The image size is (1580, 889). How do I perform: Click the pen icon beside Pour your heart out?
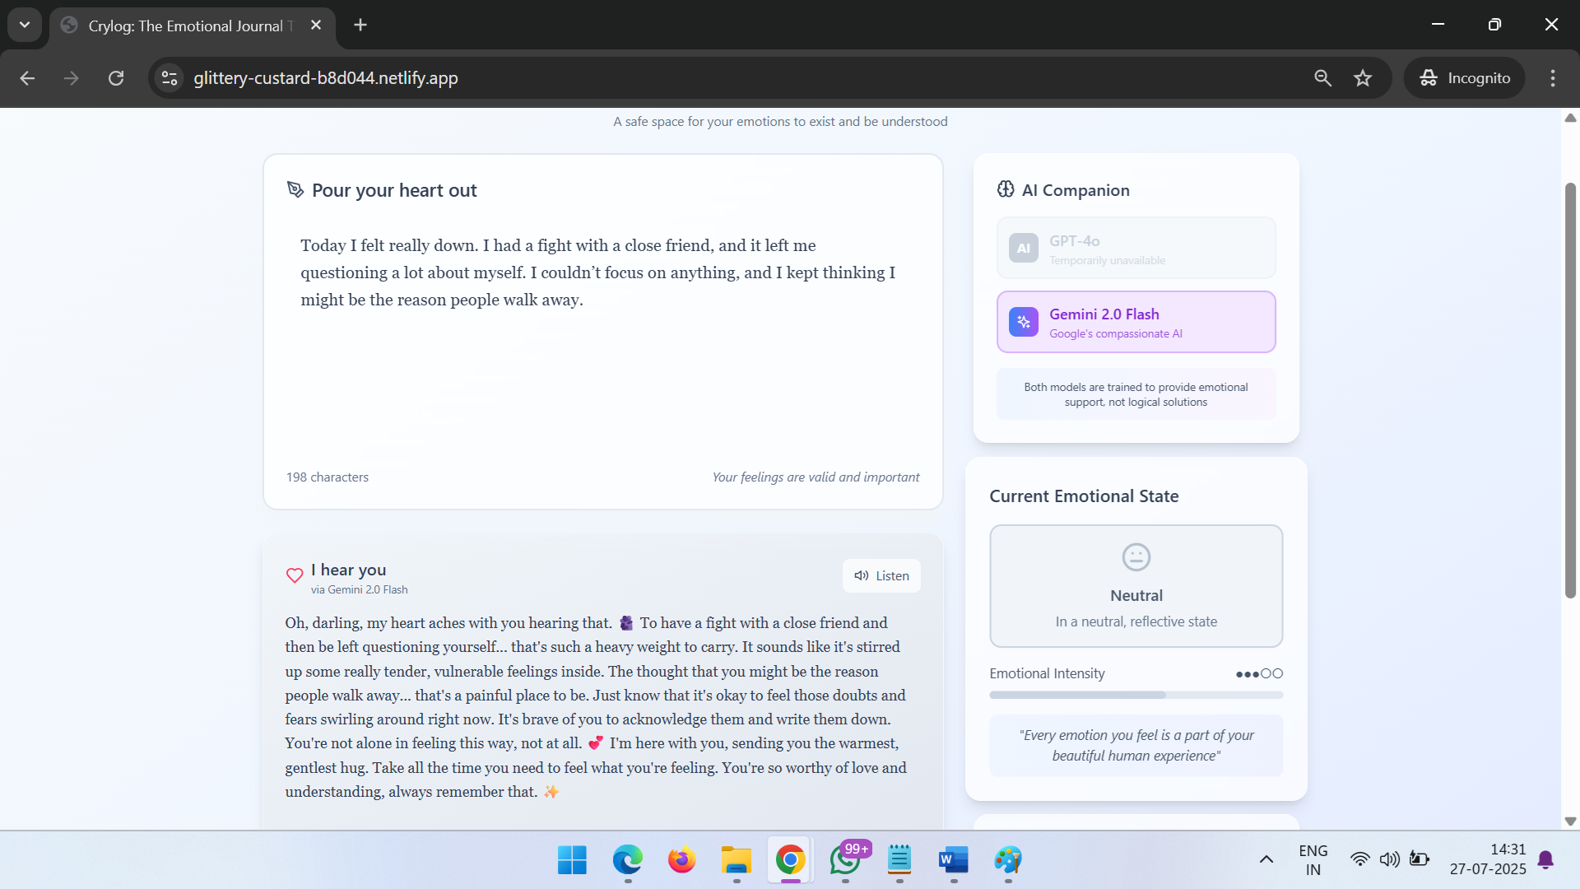[x=295, y=190]
